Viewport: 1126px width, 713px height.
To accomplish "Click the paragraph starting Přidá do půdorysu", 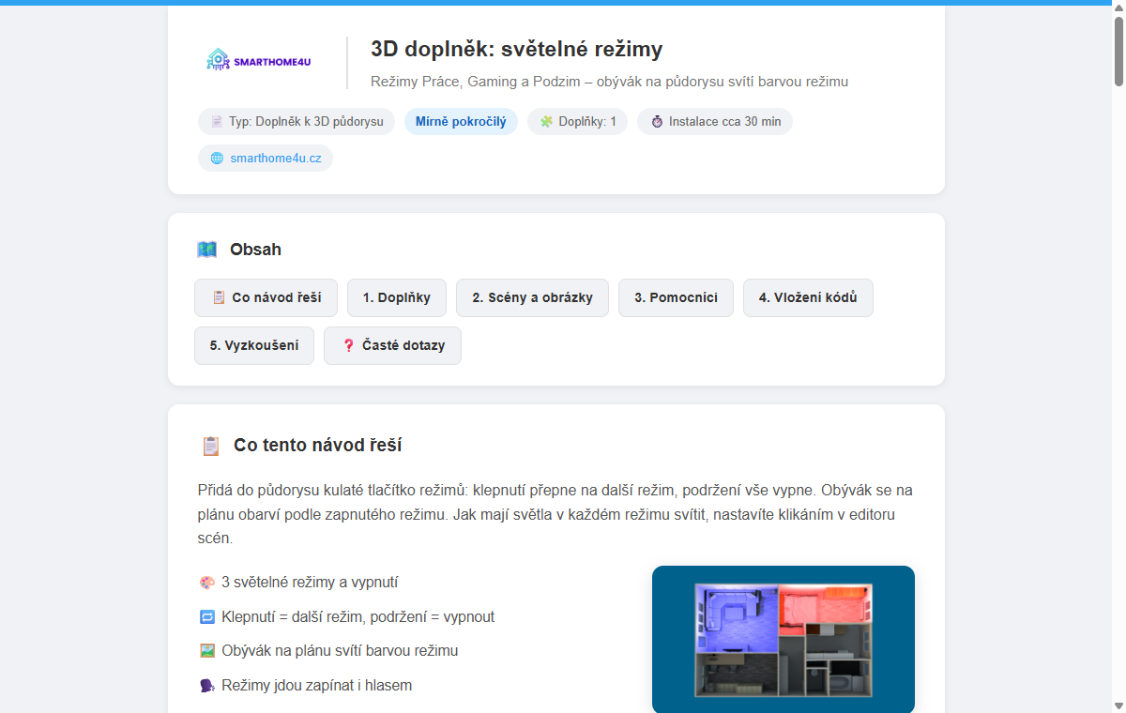I will point(555,515).
